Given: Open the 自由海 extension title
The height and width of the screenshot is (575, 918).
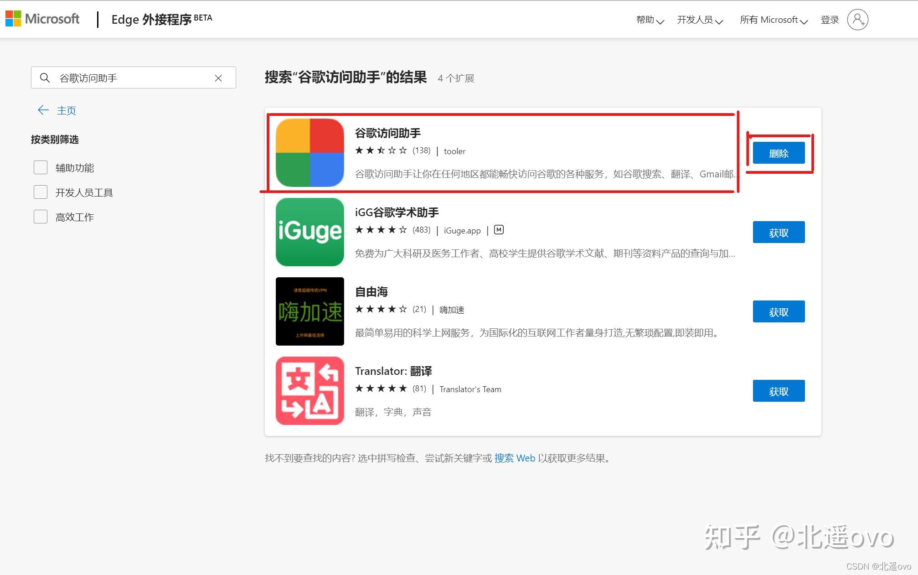Looking at the screenshot, I should pyautogui.click(x=371, y=292).
